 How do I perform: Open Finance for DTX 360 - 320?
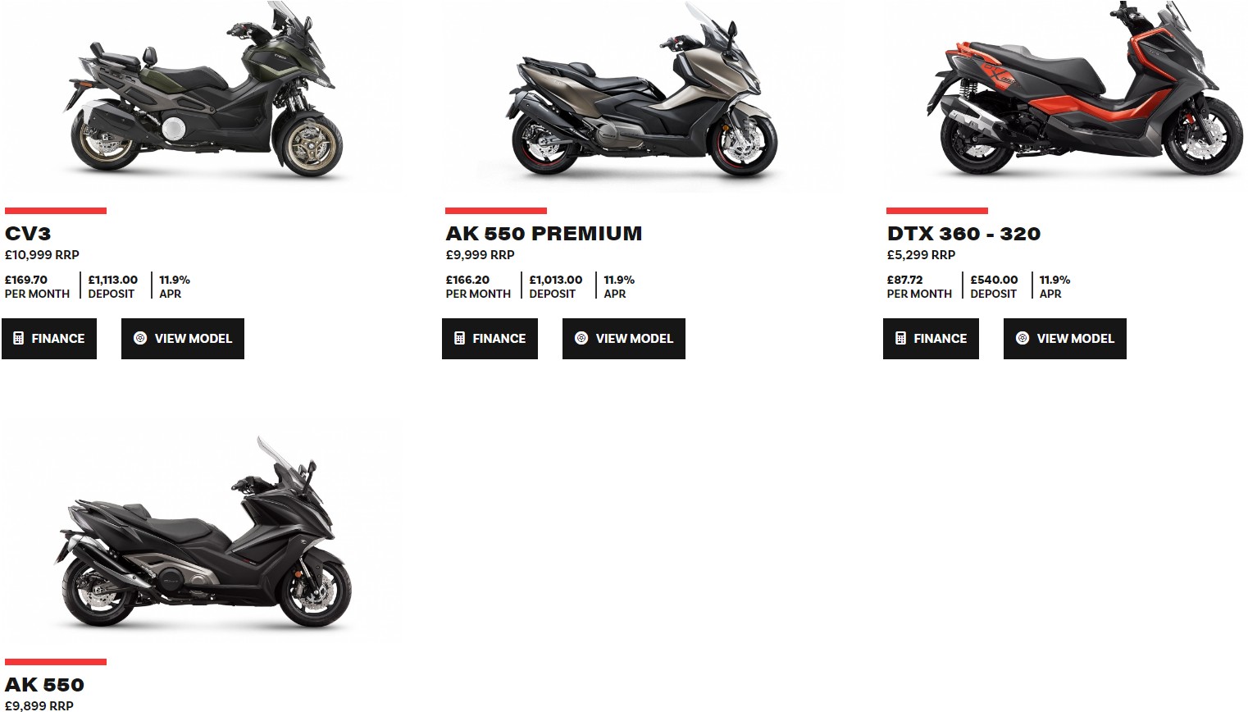pos(931,339)
